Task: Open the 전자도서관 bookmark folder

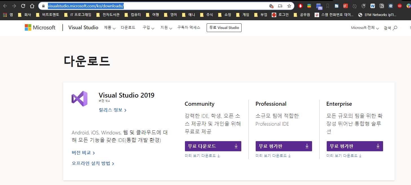Action: coord(107,15)
